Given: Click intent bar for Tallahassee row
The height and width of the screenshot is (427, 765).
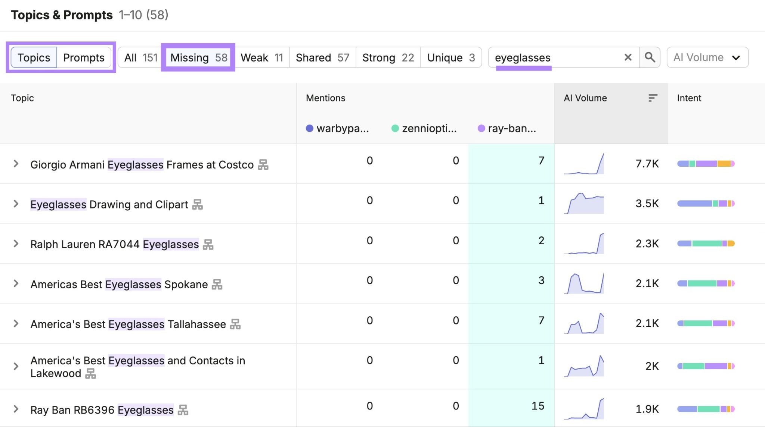Looking at the screenshot, I should (x=706, y=323).
